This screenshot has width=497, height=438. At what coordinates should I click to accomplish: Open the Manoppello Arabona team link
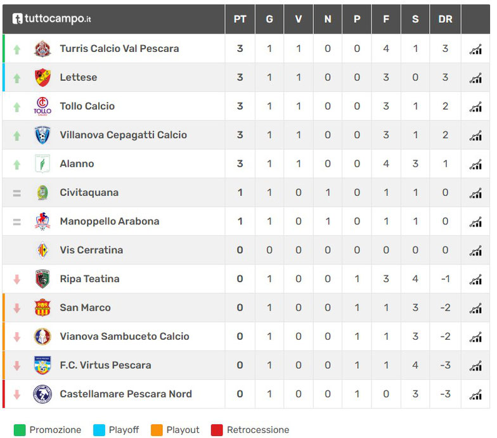pyautogui.click(x=109, y=222)
